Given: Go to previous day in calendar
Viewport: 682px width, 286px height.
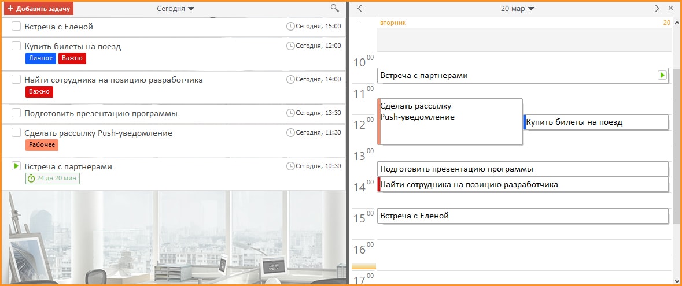Looking at the screenshot, I should (x=359, y=8).
